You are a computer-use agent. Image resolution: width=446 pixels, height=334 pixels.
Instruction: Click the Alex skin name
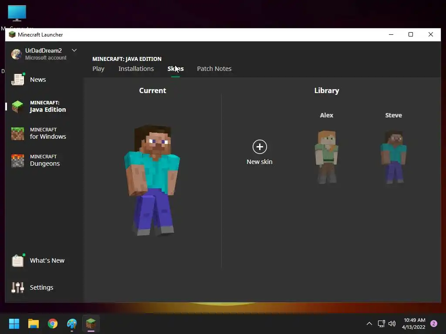(x=327, y=115)
